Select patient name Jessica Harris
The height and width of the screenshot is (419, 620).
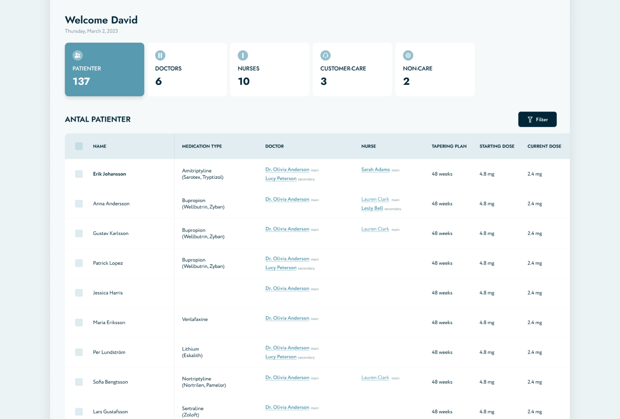(108, 293)
